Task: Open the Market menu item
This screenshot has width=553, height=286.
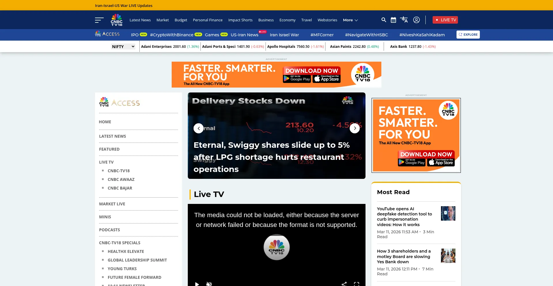Action: coord(162,20)
